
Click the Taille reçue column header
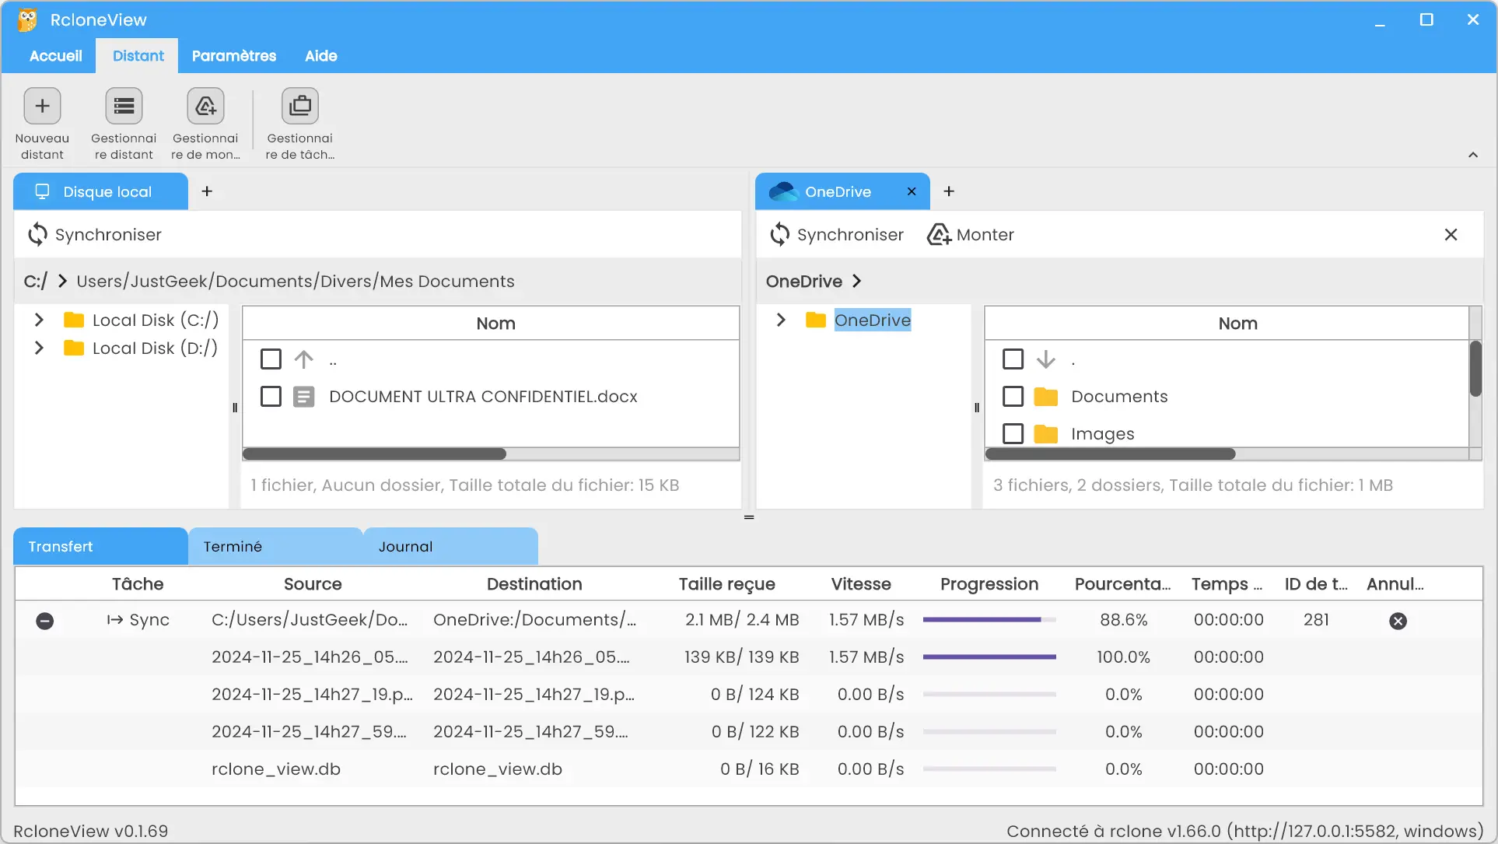pyautogui.click(x=726, y=583)
